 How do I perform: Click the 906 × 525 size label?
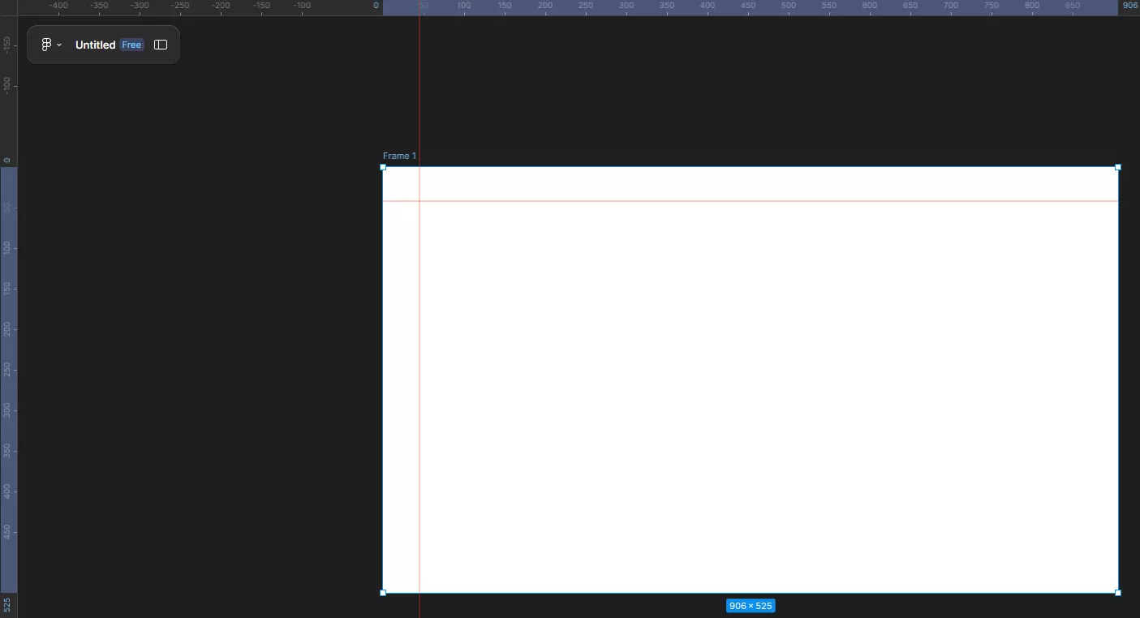click(x=750, y=606)
